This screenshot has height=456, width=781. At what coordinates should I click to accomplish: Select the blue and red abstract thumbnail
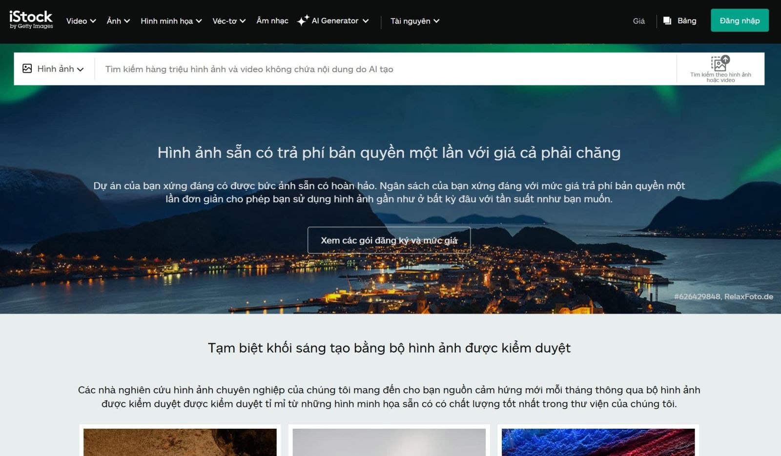598,442
